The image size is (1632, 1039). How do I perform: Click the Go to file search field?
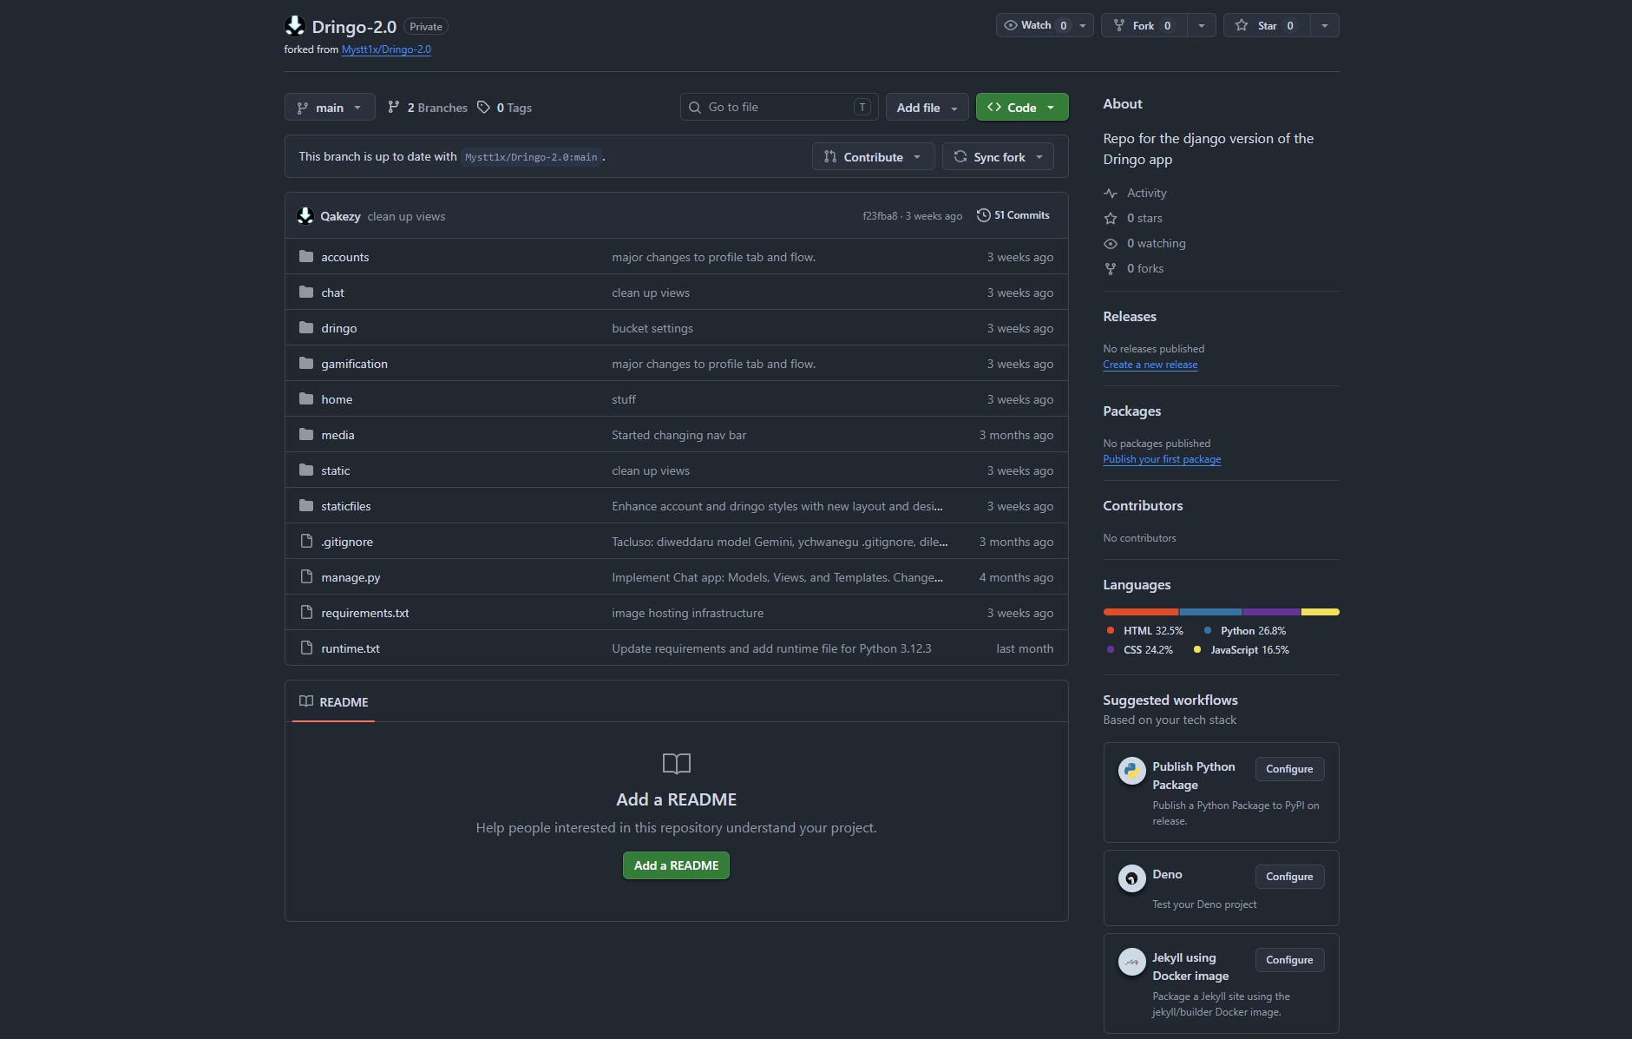point(779,107)
